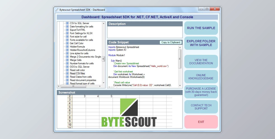
Task: Select Date formatting for cells sample
Action: 81,26
